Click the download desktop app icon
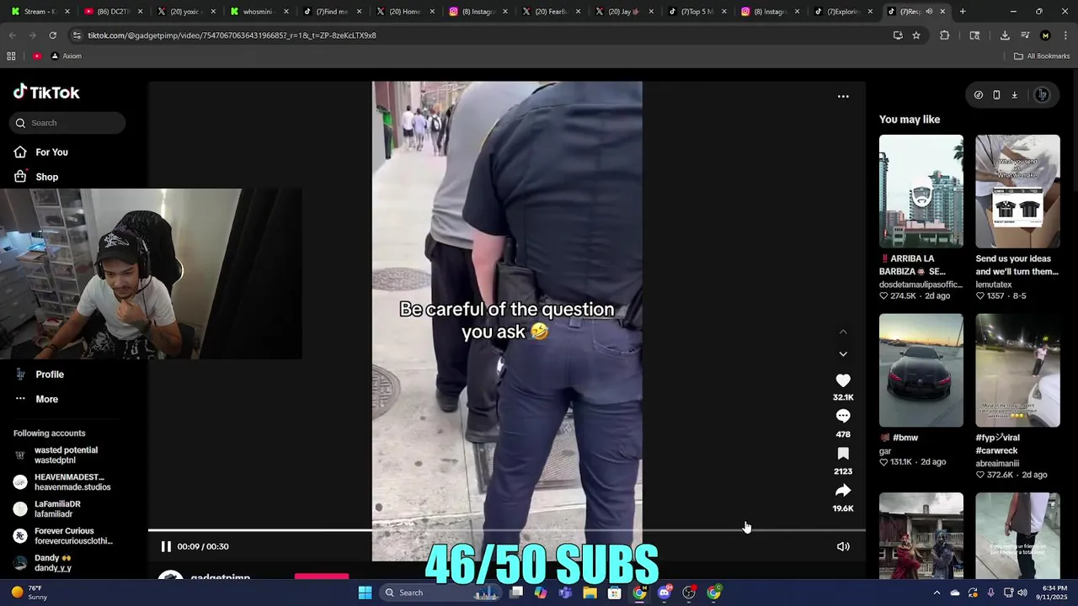Screen dimensions: 1078x606 coord(1014,95)
